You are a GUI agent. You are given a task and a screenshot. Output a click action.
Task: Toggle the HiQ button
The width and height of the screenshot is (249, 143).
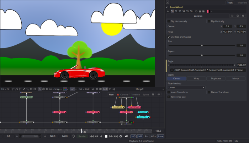click(x=133, y=136)
